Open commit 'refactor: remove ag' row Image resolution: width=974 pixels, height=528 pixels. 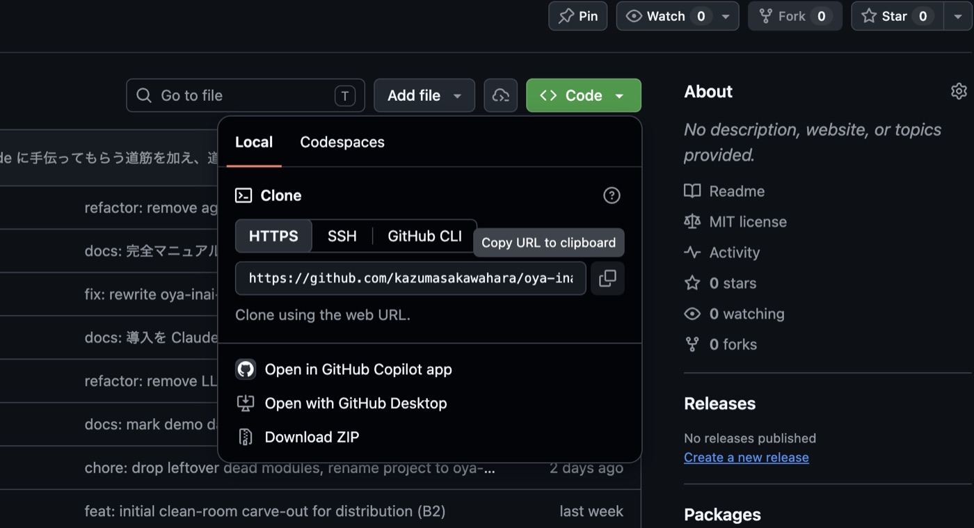pos(151,207)
